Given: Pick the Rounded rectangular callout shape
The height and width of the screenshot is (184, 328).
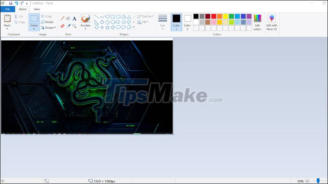Looking at the screenshot, I should 118,27.
